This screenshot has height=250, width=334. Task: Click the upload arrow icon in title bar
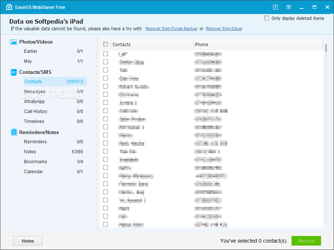[275, 7]
